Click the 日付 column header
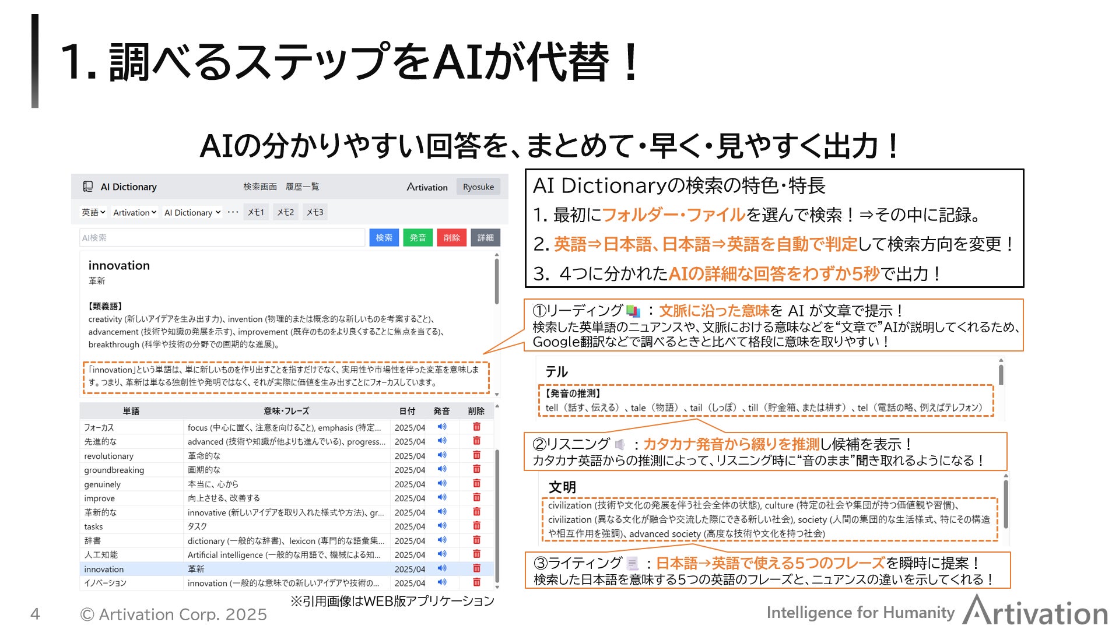 [408, 411]
